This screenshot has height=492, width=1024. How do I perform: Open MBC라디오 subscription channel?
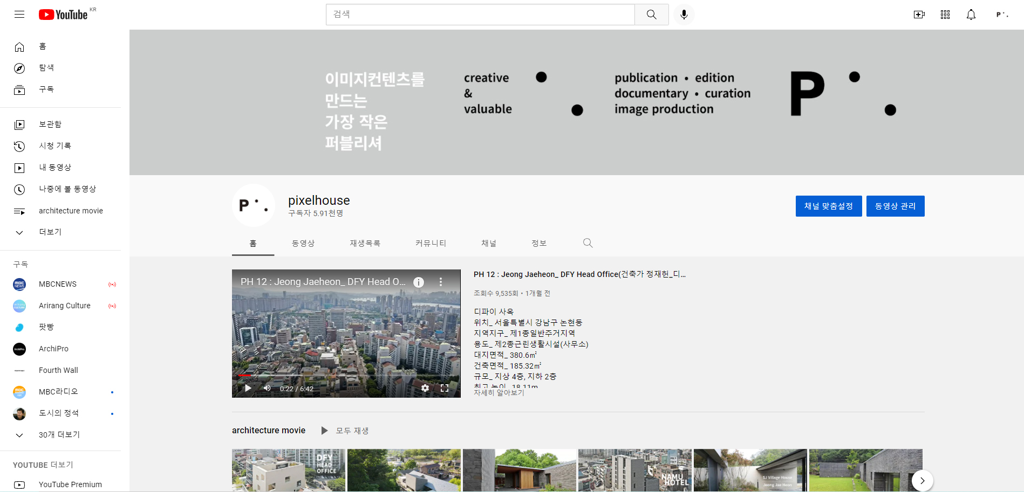pos(60,392)
